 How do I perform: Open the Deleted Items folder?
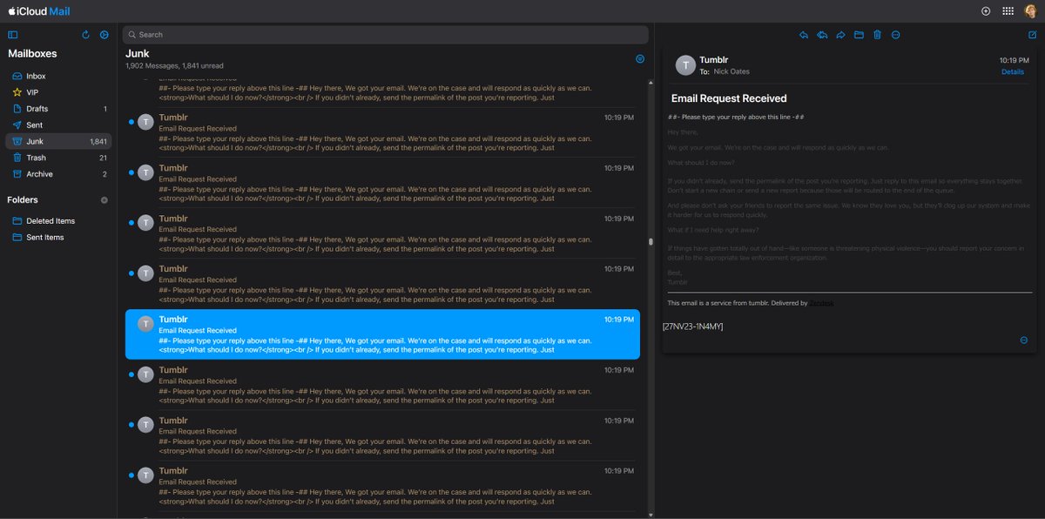58,221
